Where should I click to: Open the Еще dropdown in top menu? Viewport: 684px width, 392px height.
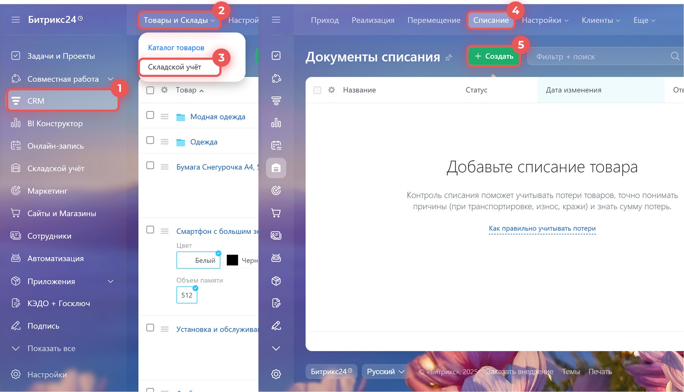click(x=644, y=20)
